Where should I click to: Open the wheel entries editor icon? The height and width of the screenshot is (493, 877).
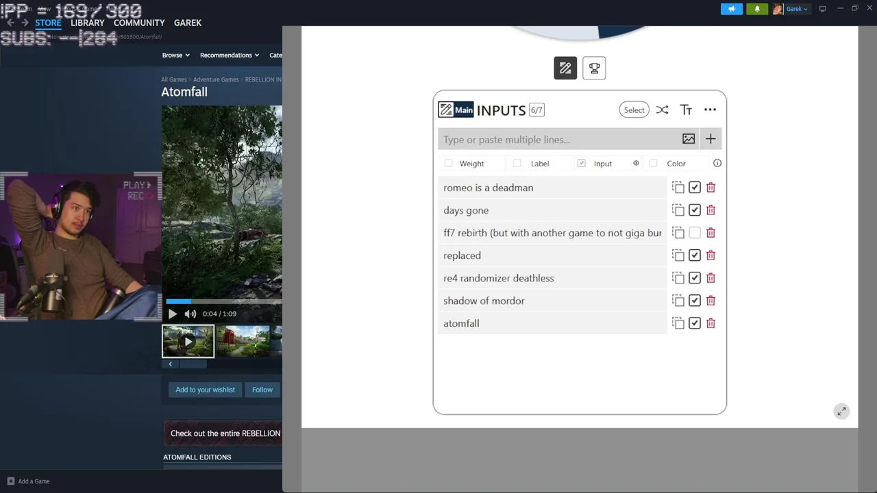(x=565, y=68)
